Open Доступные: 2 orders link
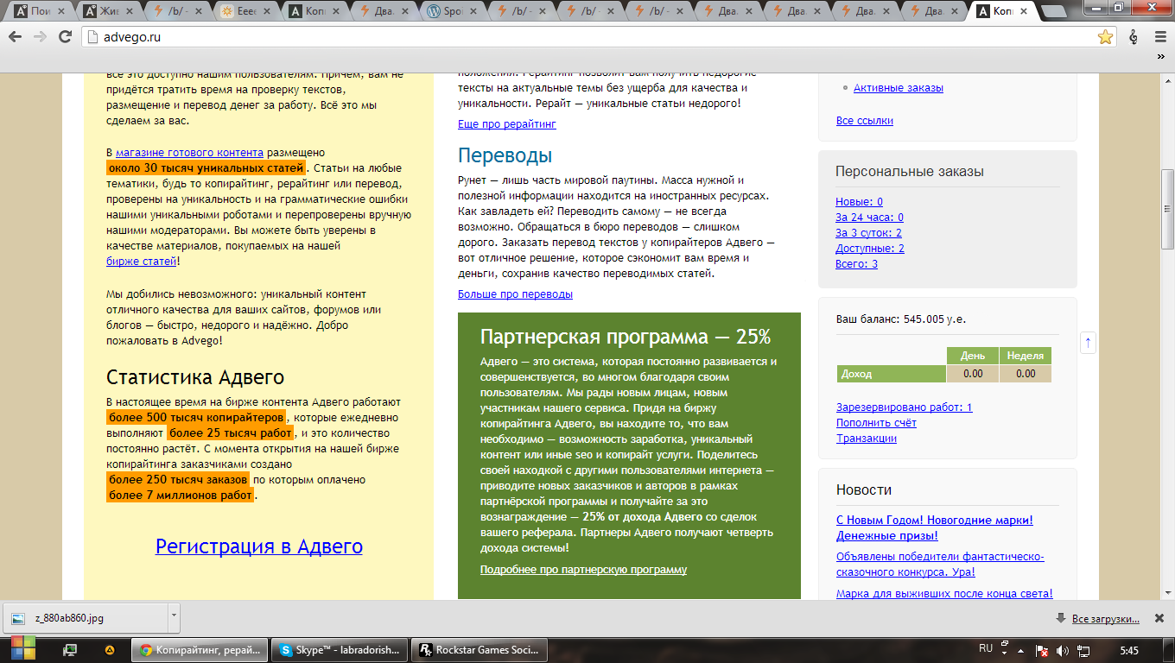 pyautogui.click(x=870, y=249)
